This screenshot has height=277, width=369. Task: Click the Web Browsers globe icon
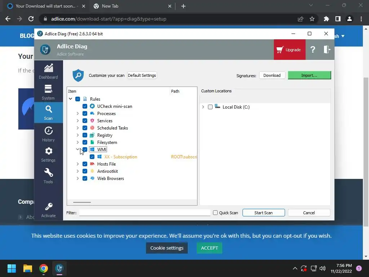92,178
